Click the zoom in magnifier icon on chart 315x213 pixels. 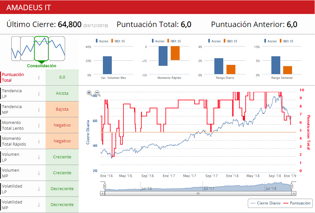point(89,93)
